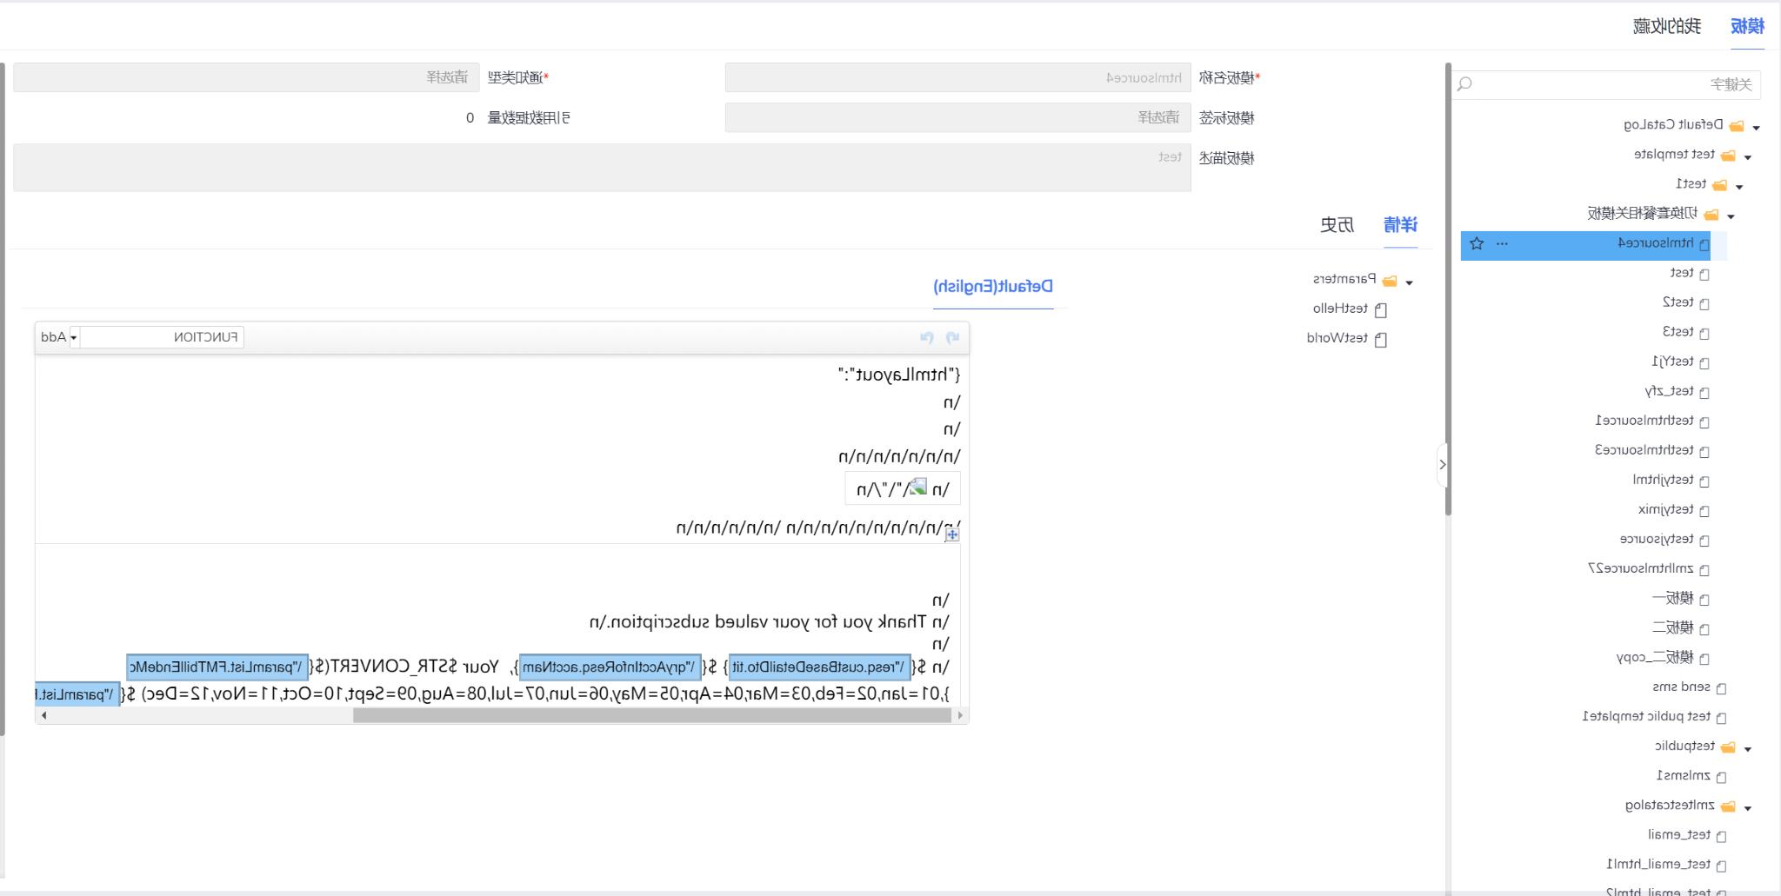The image size is (1781, 896).
Task: Click the side panel collapse handle arrow
Action: click(x=1442, y=465)
